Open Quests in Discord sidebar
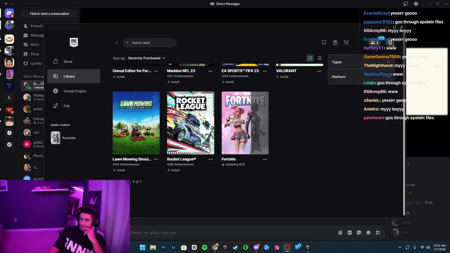 (33, 64)
